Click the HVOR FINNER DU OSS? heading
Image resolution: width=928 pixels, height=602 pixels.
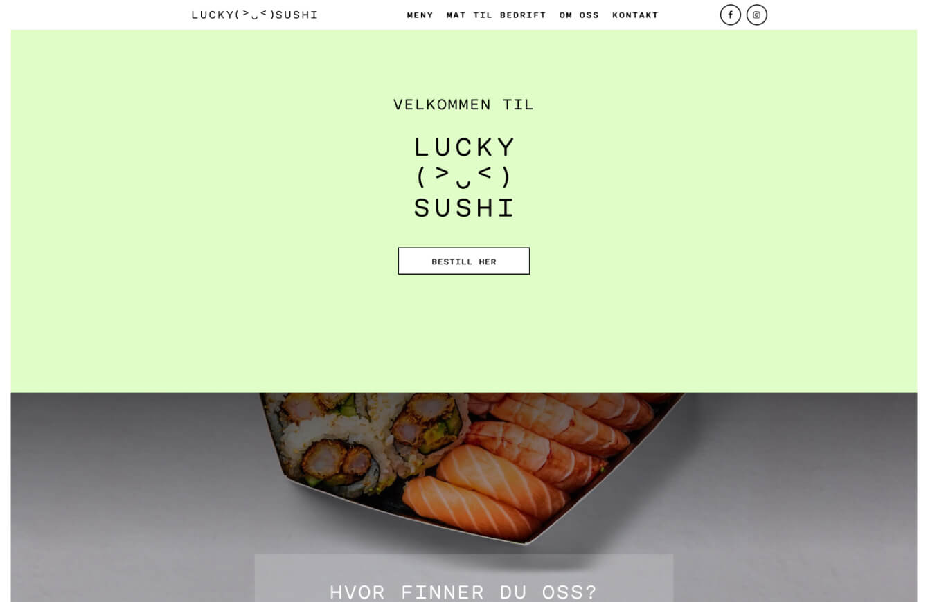pos(463,592)
